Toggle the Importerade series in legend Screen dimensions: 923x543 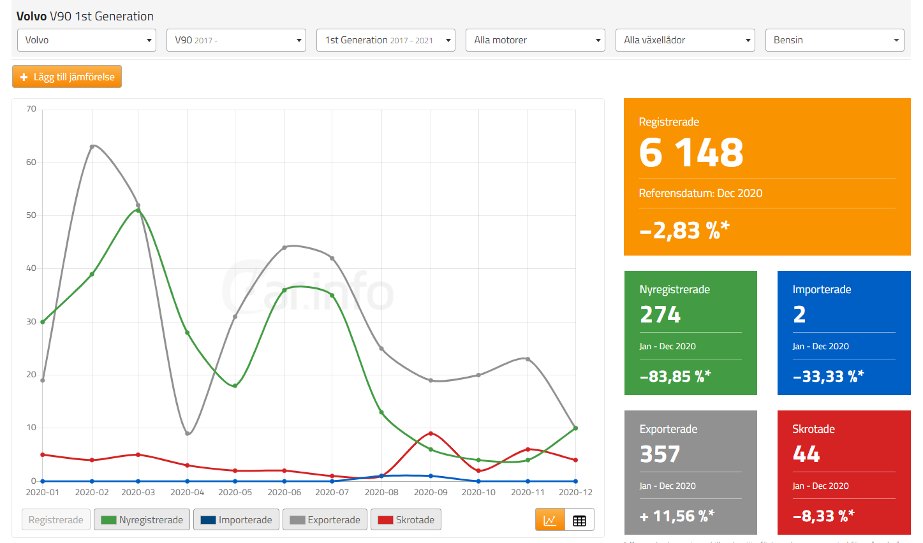click(236, 519)
